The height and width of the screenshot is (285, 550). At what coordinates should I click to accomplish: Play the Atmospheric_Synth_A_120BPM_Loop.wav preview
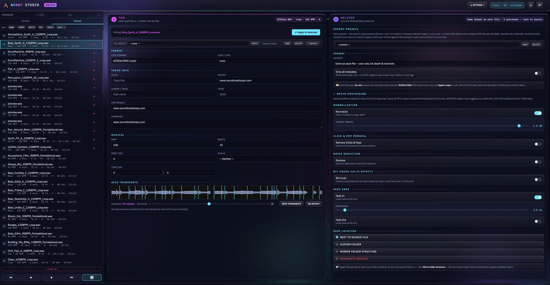pyautogui.click(x=4, y=36)
